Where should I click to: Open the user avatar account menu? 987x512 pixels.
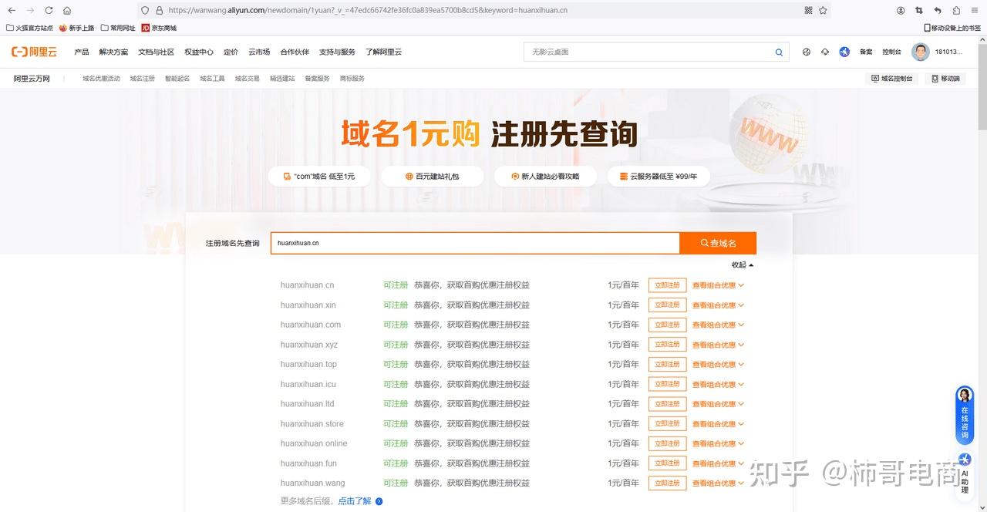920,52
